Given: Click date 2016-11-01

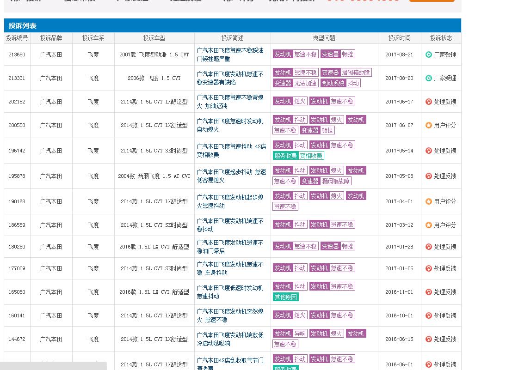Looking at the screenshot, I should [399, 292].
